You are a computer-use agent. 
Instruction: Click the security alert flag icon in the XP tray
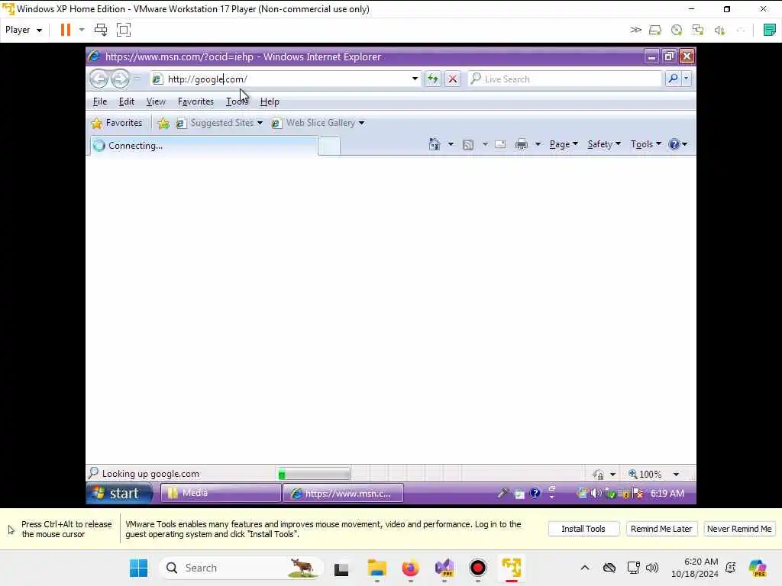[638, 494]
